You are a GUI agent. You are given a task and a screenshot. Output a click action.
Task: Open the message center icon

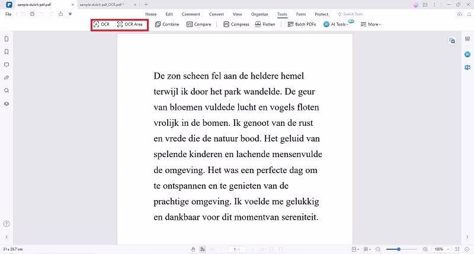[425, 5]
